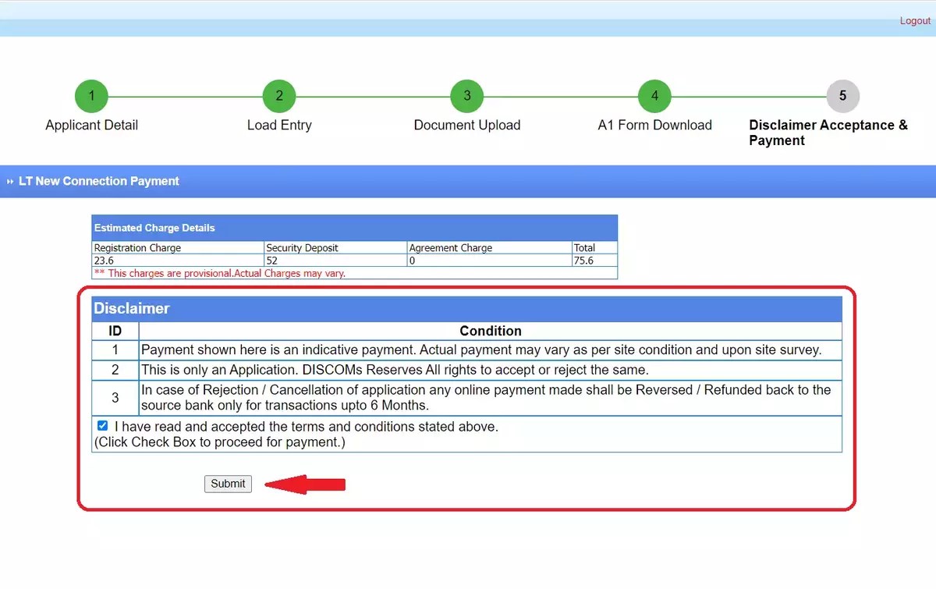Select step 2 Load Entry circle
This screenshot has height=589, width=936.
tap(279, 95)
